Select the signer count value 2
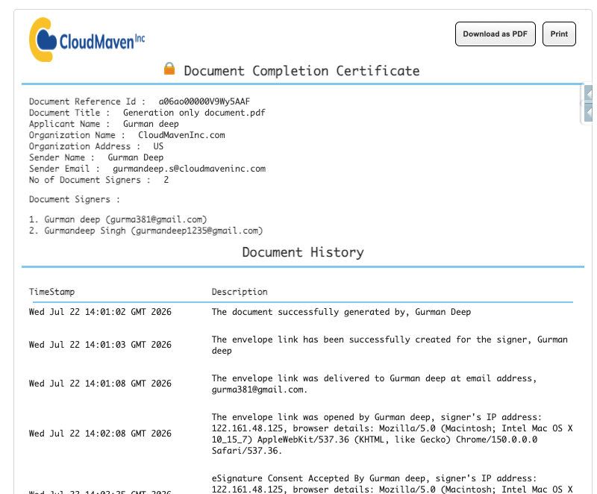The height and width of the screenshot is (494, 597). tap(166, 180)
